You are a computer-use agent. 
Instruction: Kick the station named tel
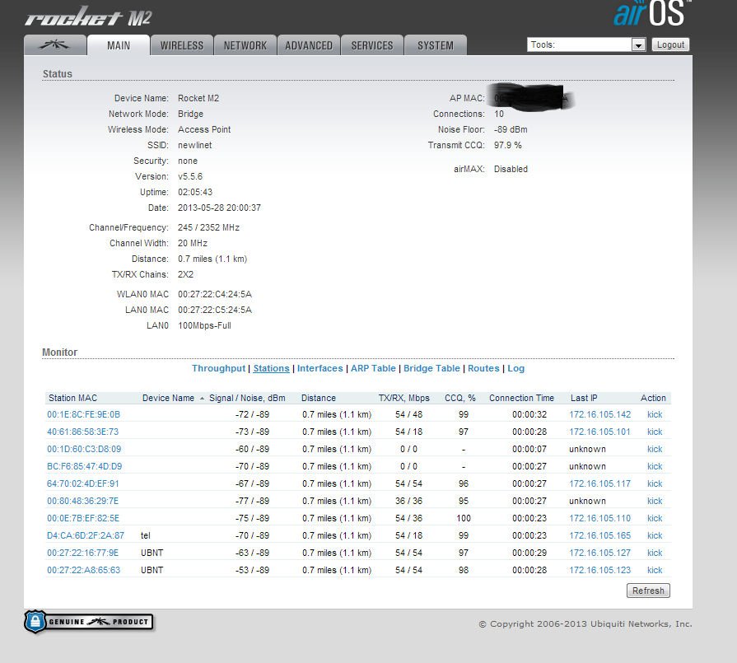coord(655,535)
